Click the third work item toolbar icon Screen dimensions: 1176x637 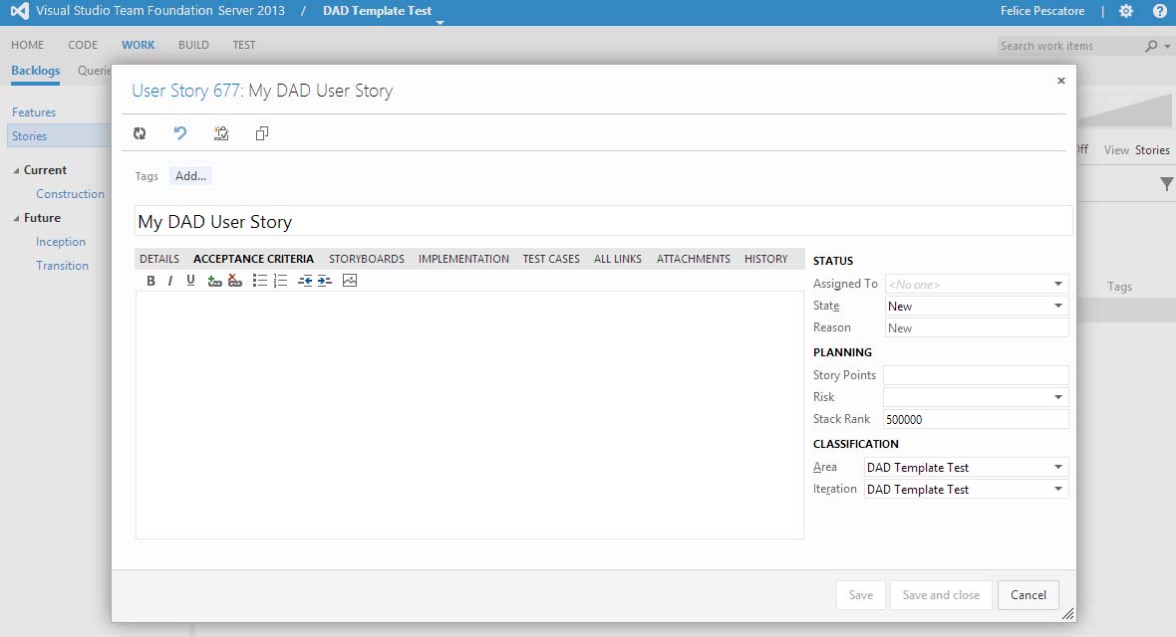[x=220, y=133]
